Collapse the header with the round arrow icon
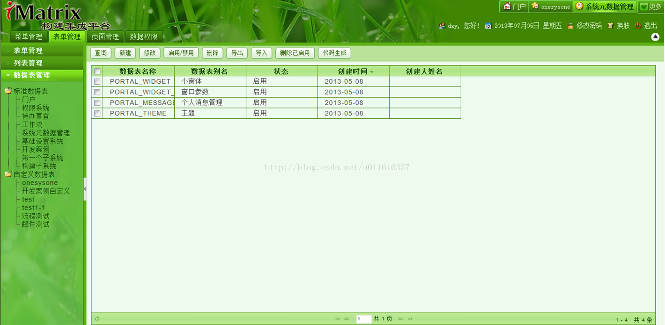Image resolution: width=665 pixels, height=325 pixels. coord(655,37)
